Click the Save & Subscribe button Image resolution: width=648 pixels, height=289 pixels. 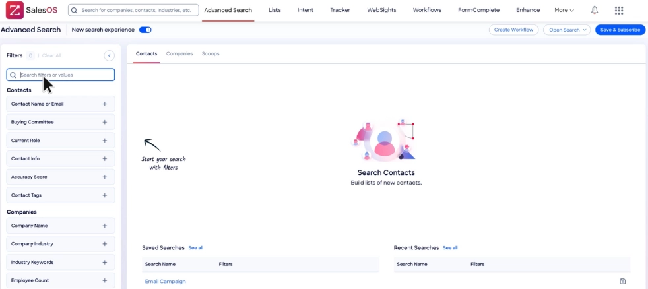pos(620,30)
